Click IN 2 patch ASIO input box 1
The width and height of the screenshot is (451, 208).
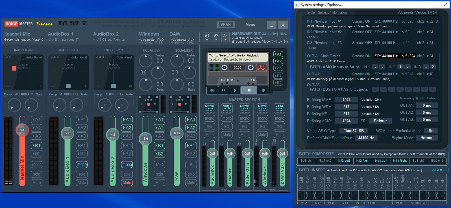(400, 67)
